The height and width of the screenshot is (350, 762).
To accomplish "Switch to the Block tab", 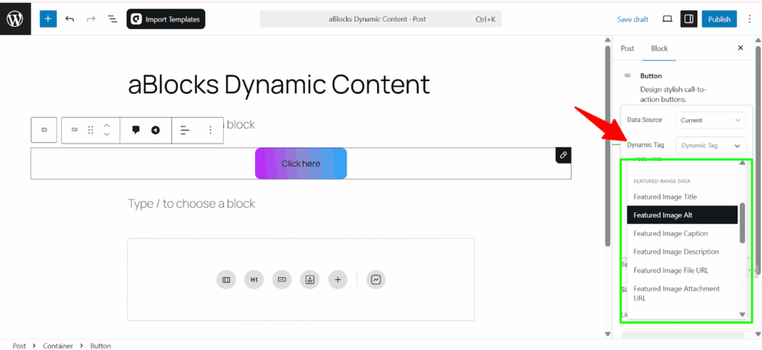I will (659, 48).
